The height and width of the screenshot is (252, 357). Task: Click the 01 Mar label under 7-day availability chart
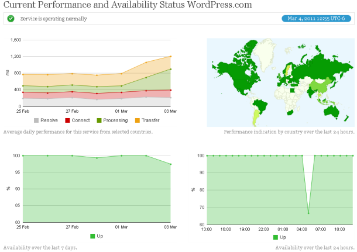[x=121, y=227]
